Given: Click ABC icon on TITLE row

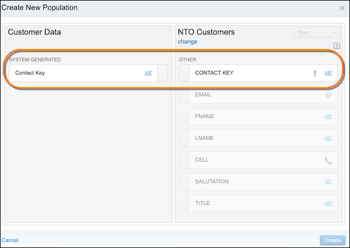Looking at the screenshot, I should (328, 204).
